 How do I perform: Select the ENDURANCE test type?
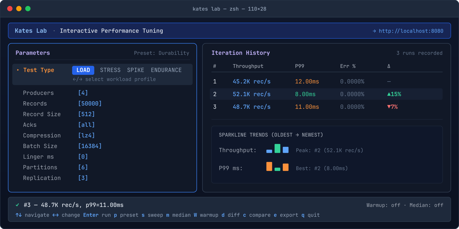point(166,70)
